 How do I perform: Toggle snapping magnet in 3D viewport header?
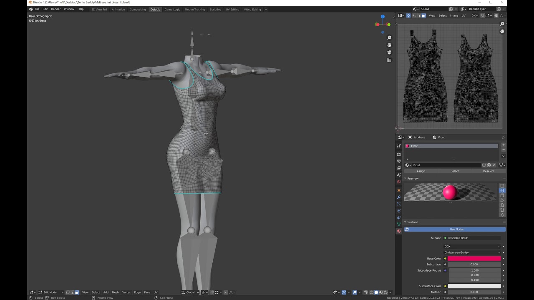tap(212, 292)
